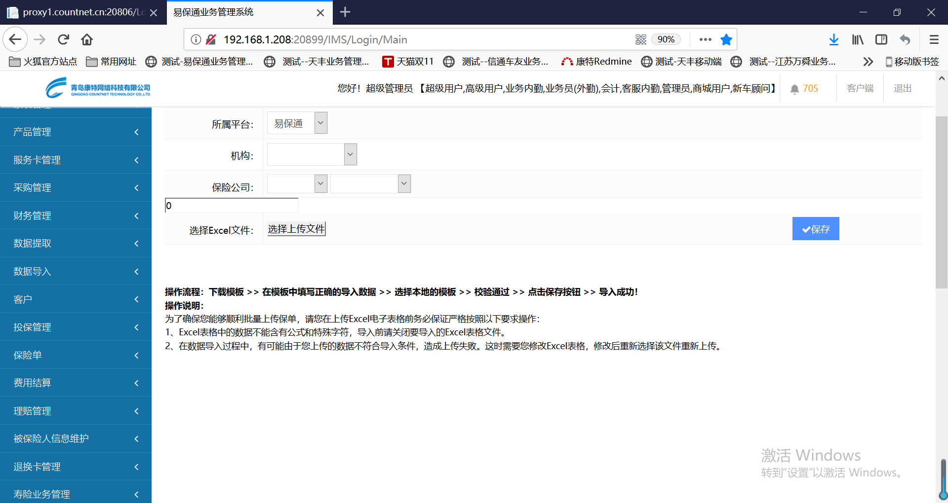Image resolution: width=948 pixels, height=503 pixels.
Task: Click the text field containing 0
Action: (232, 206)
